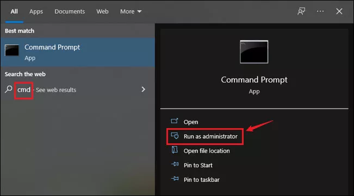Expand the More filter dropdown
This screenshot has width=354, height=196.
click(131, 11)
